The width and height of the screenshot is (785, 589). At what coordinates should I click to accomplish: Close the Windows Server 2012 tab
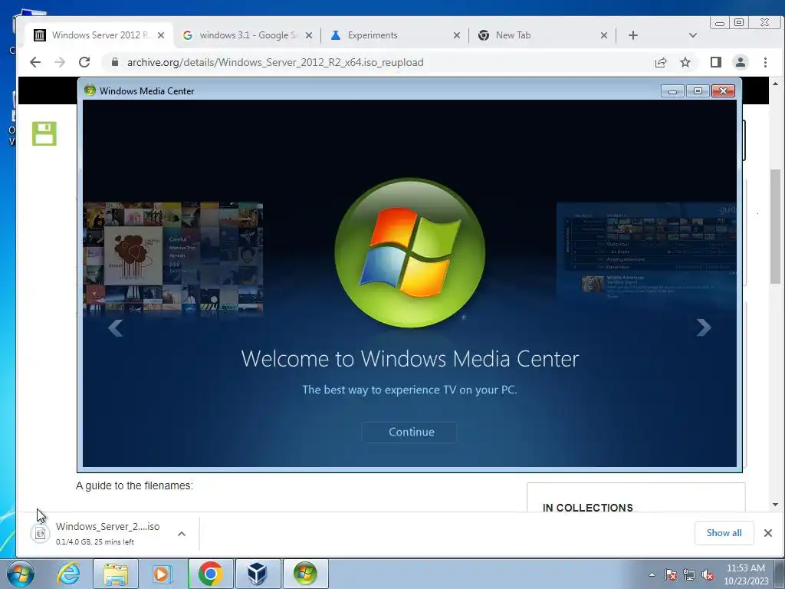pos(161,35)
